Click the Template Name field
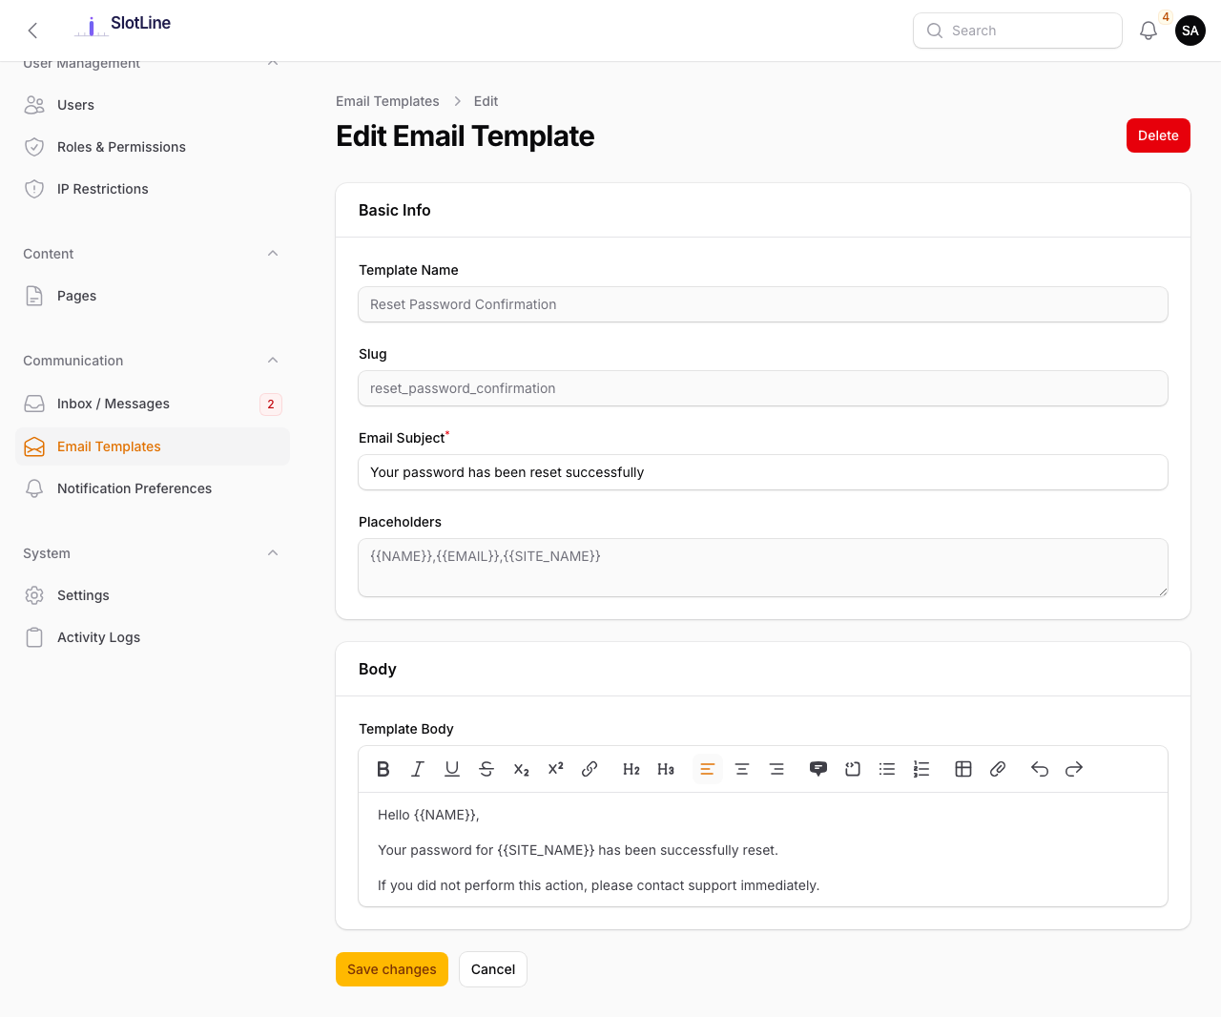The height and width of the screenshot is (1017, 1221). click(763, 304)
